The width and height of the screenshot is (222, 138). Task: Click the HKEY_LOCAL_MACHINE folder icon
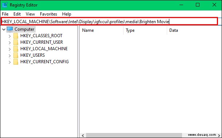click(16, 49)
